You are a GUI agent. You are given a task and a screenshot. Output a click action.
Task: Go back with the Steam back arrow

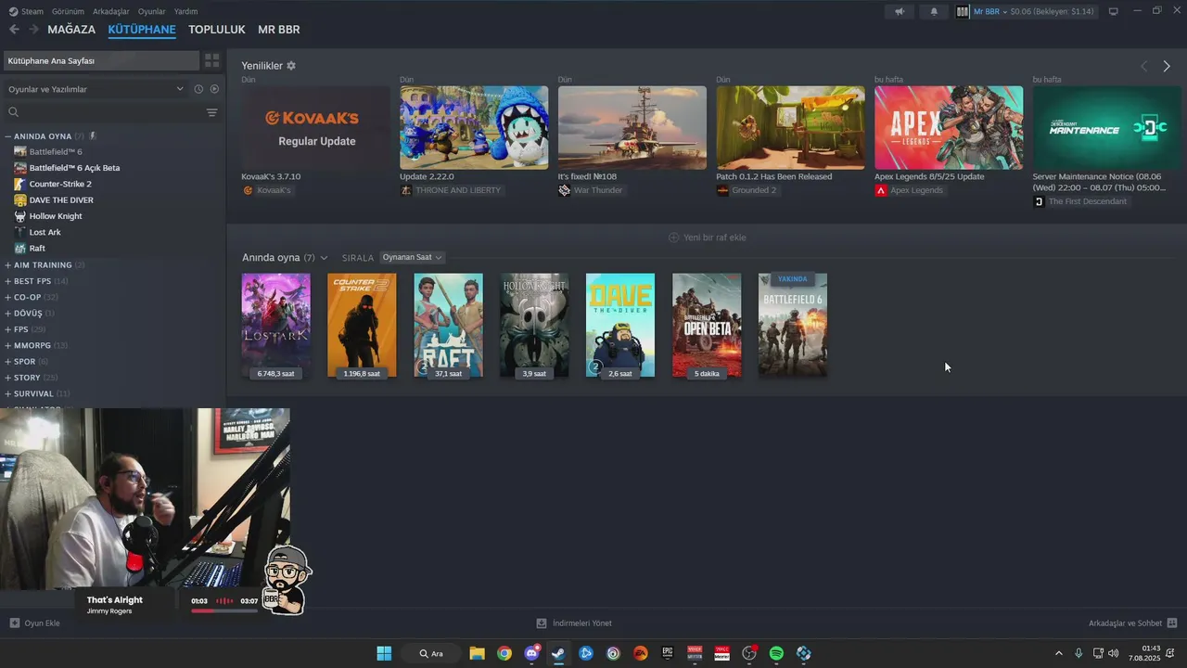point(14,30)
